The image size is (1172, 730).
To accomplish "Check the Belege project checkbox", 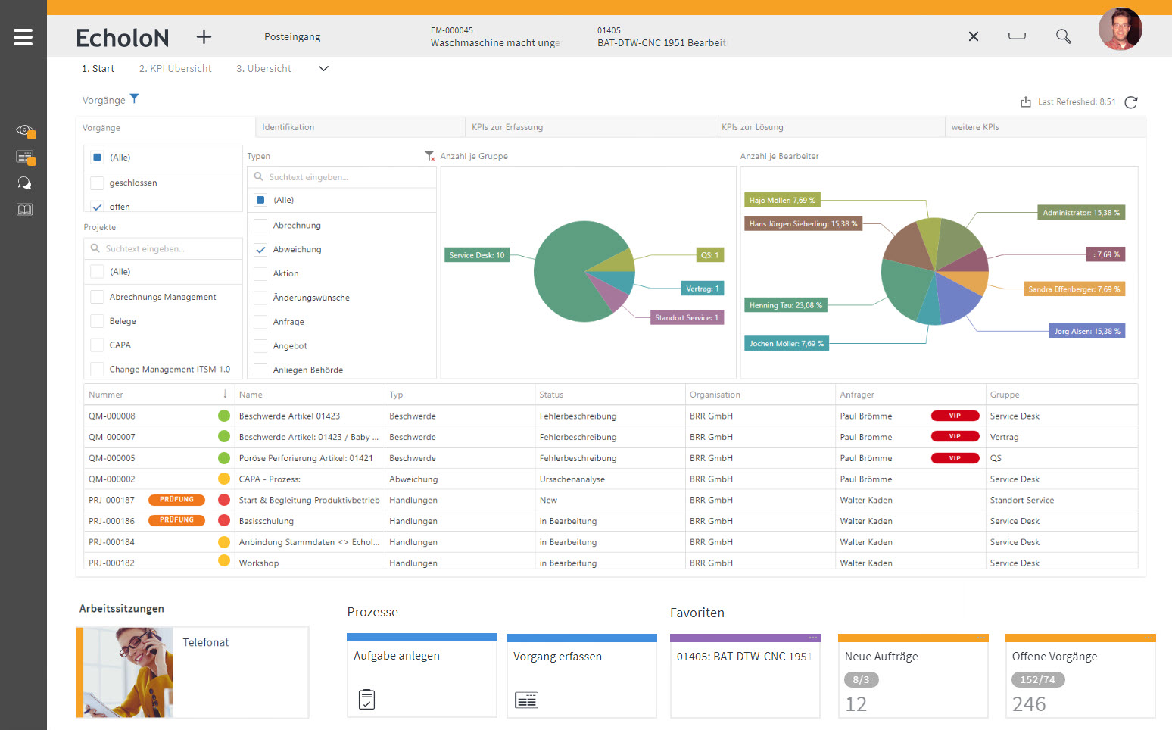I will [x=97, y=321].
